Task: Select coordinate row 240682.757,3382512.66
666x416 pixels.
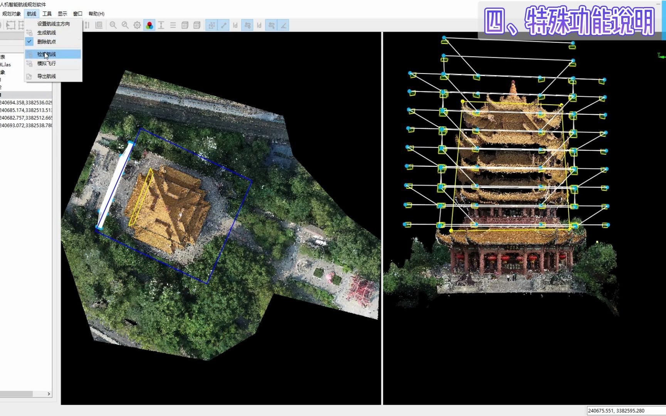Action: click(26, 118)
